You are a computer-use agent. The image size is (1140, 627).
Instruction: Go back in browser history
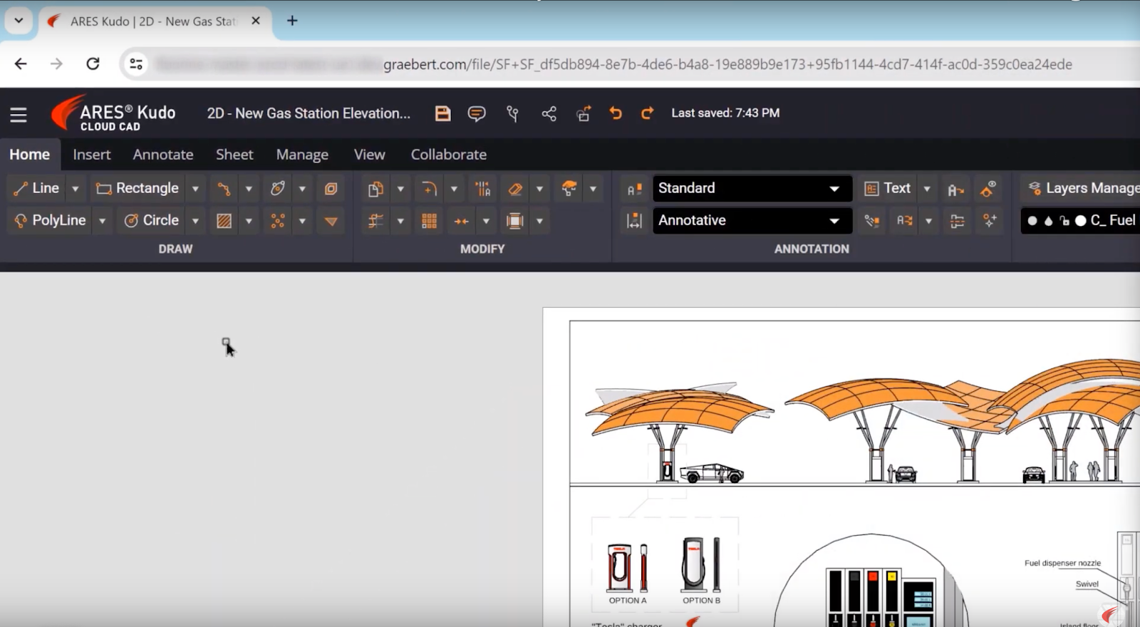(x=21, y=64)
